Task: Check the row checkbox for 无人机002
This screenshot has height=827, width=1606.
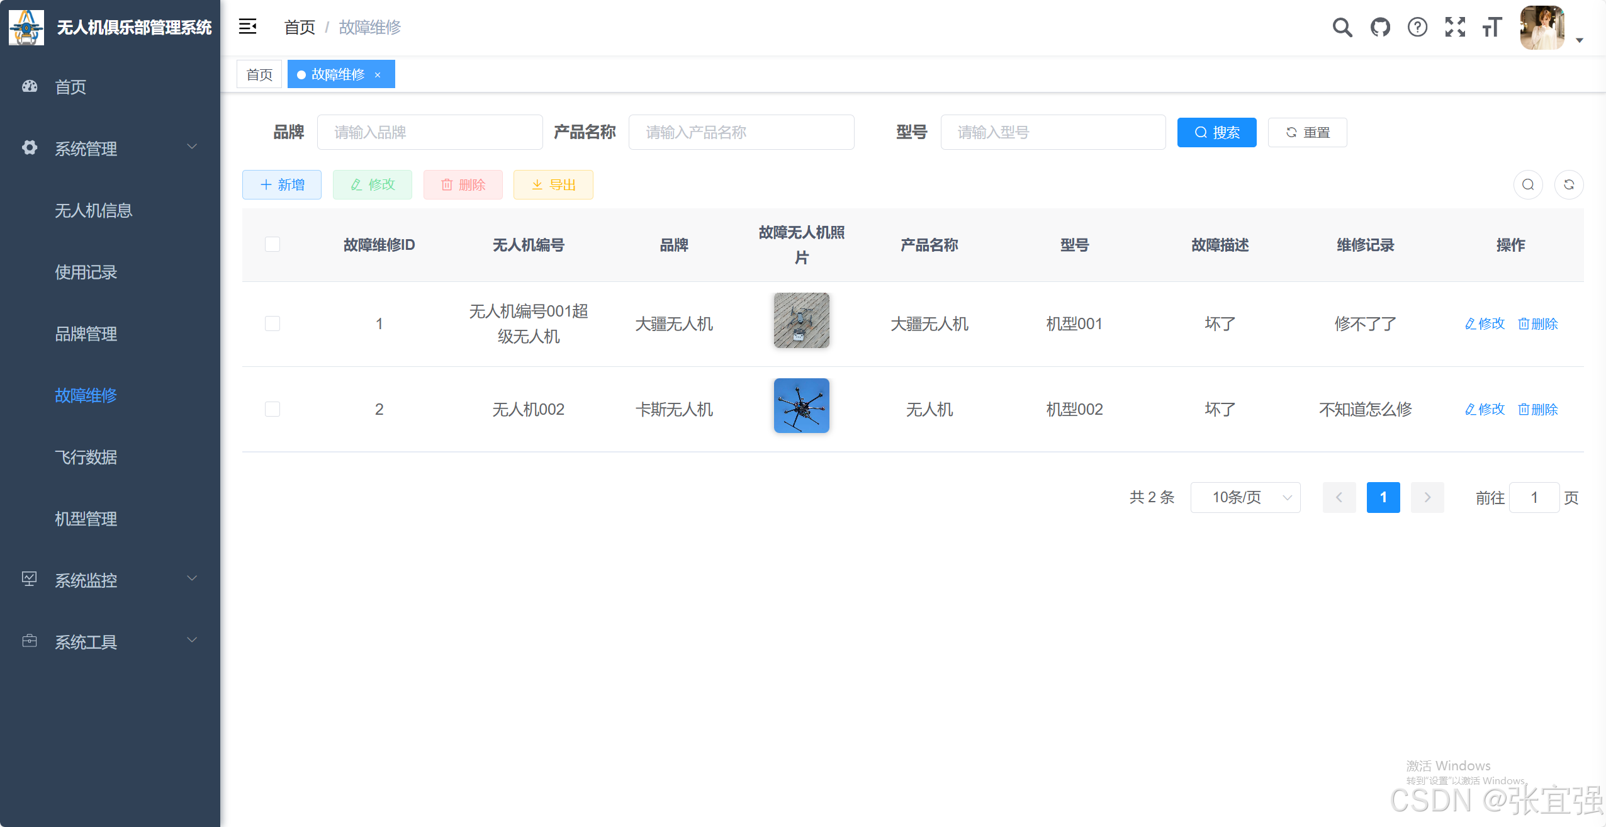Action: click(272, 408)
